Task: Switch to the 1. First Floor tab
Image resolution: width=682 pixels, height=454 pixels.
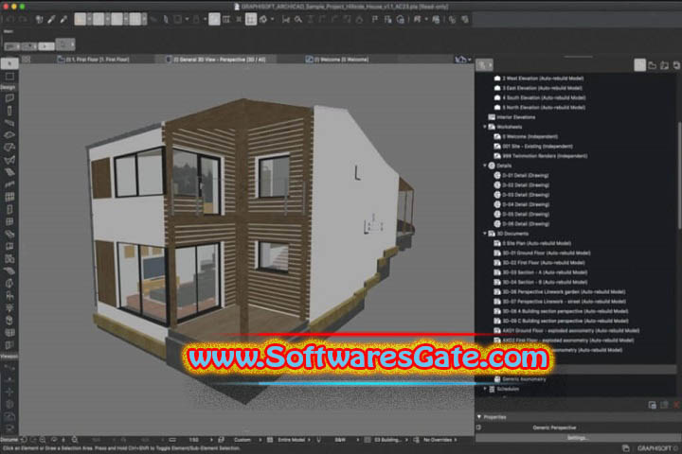Action: [x=93, y=60]
